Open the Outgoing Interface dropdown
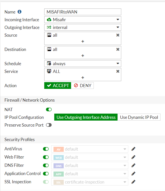Screen dimensions: 165x191 coord(83,27)
